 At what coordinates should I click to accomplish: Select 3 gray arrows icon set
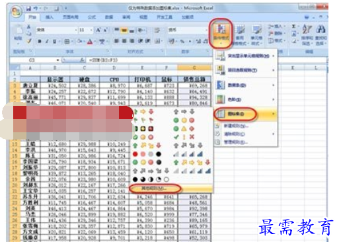184,112
